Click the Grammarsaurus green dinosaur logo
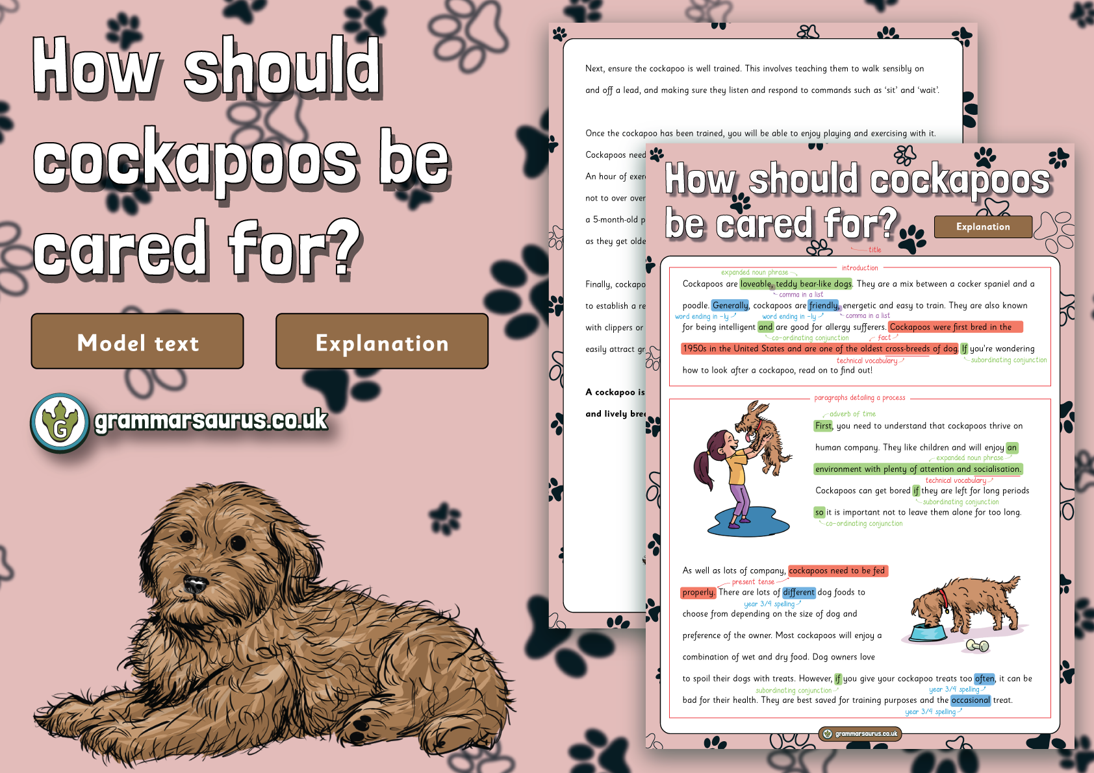 tap(60, 421)
